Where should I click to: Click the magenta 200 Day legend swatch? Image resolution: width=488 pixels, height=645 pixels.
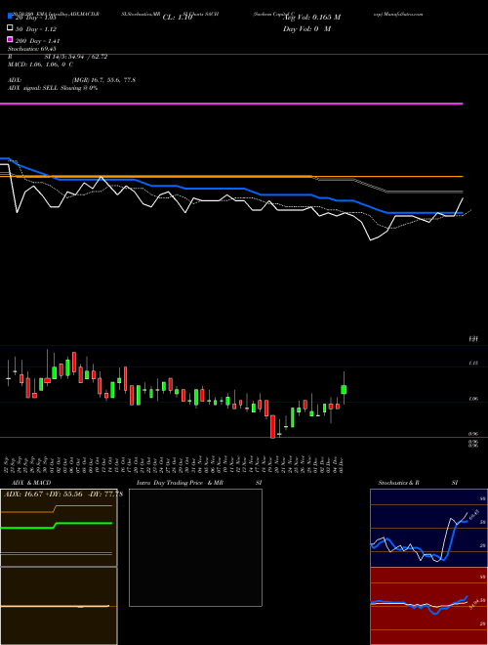click(x=10, y=39)
